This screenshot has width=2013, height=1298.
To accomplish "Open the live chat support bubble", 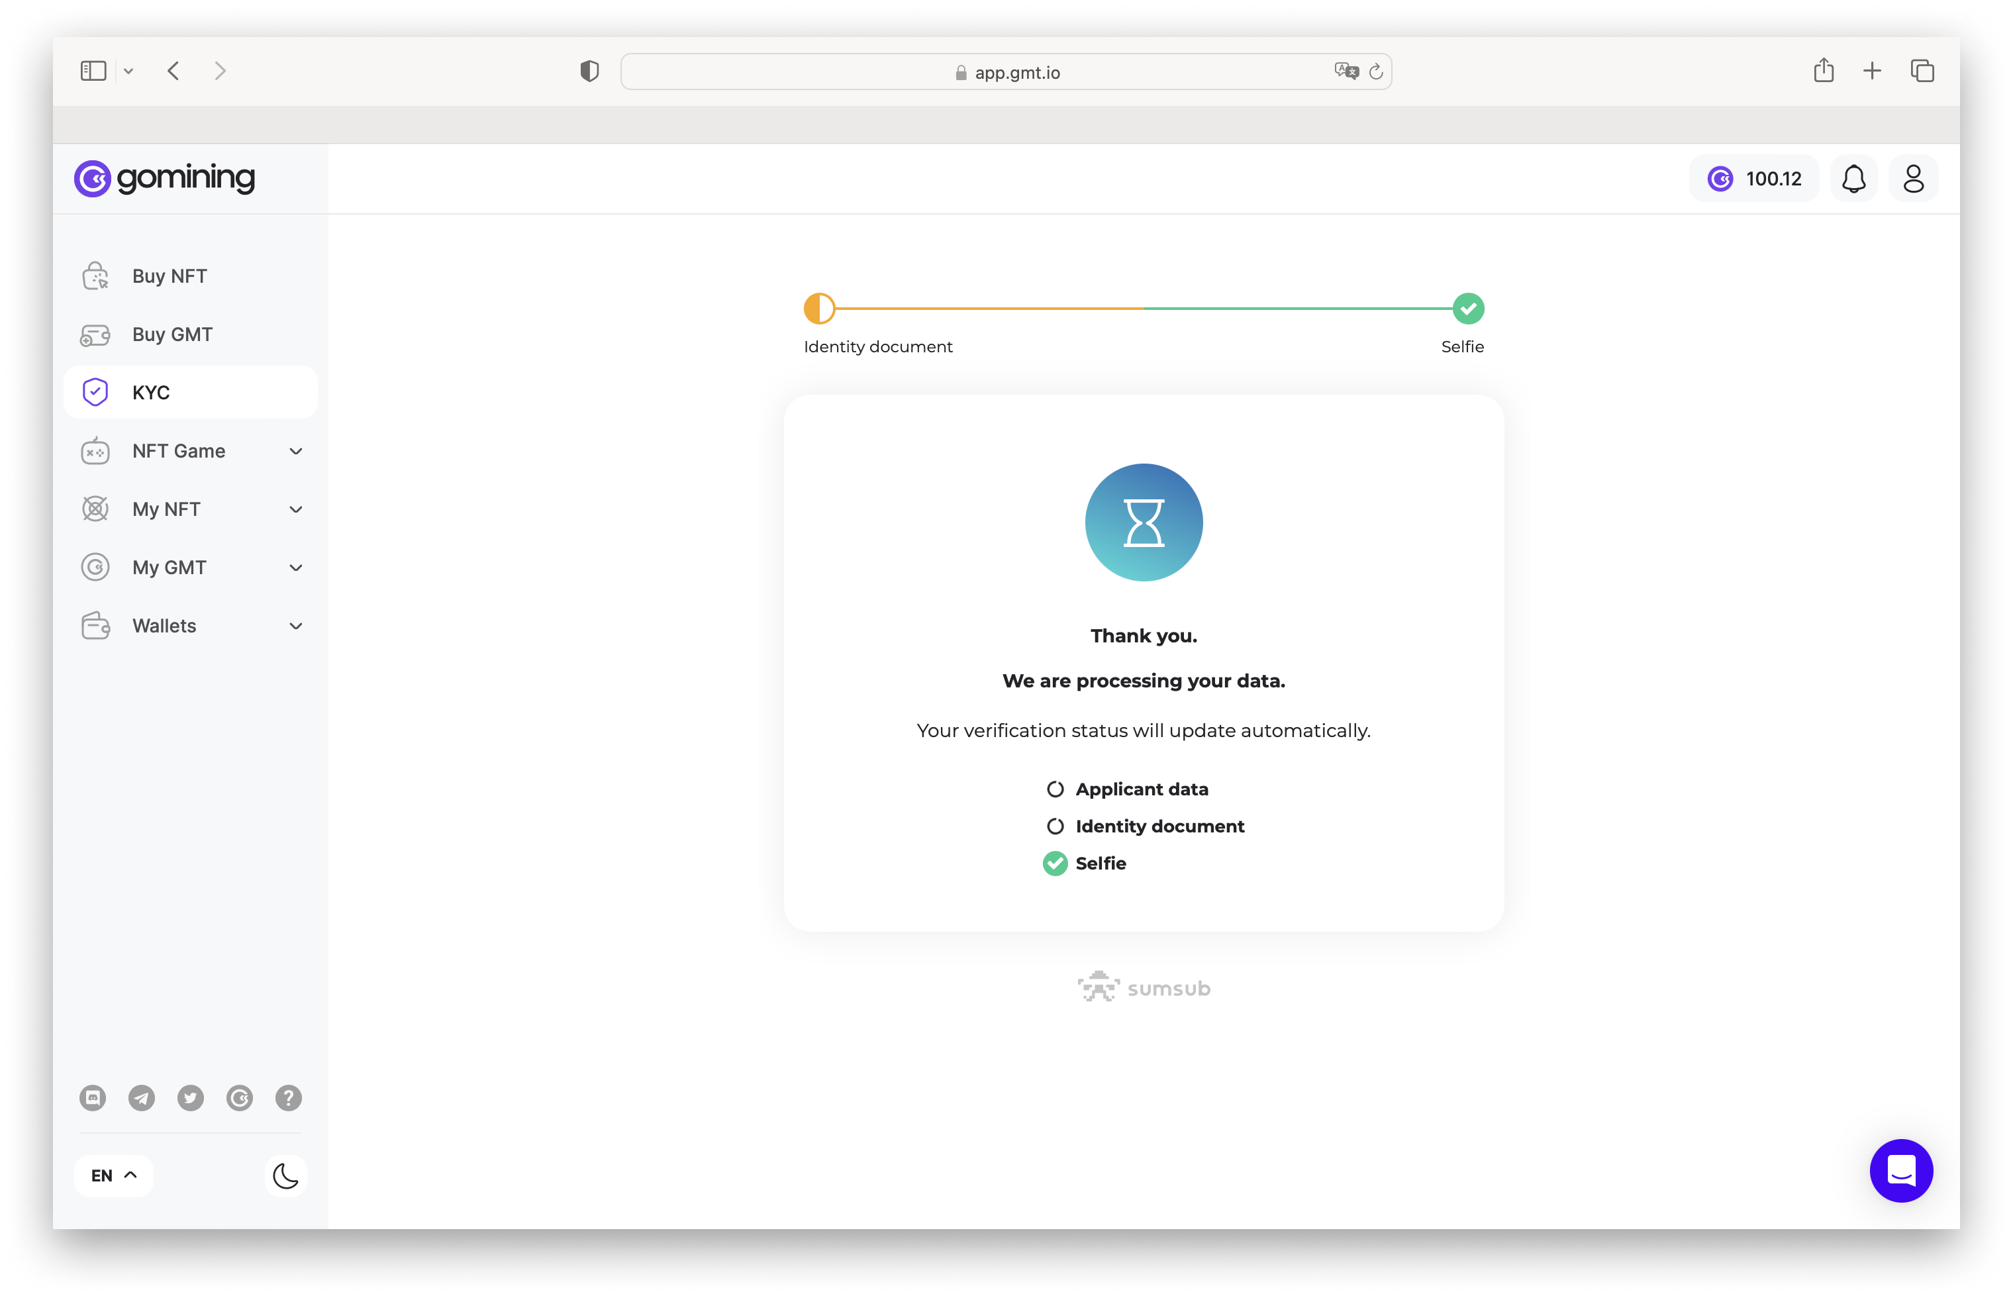I will tap(1901, 1170).
